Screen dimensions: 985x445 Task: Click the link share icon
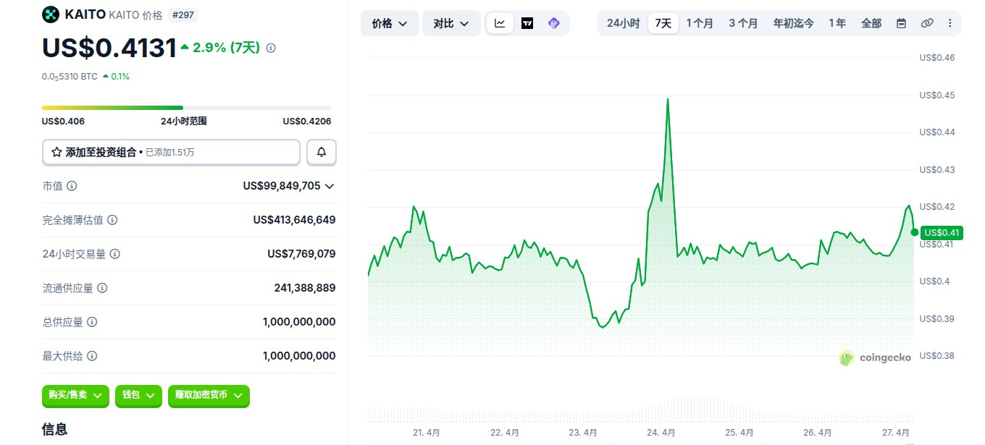(x=926, y=23)
